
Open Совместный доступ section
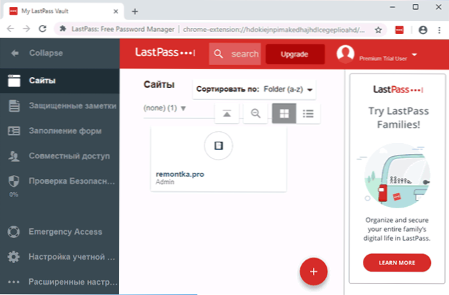click(60, 156)
